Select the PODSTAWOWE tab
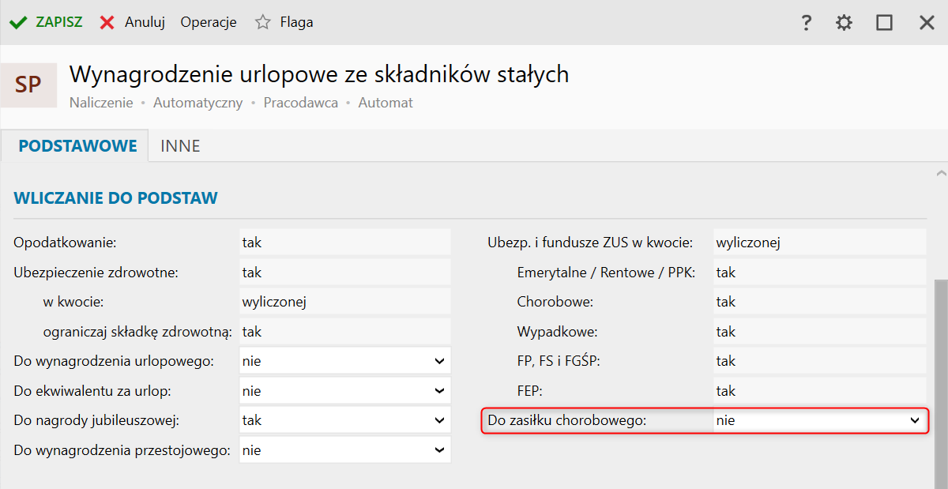Image resolution: width=948 pixels, height=489 pixels. [x=77, y=146]
